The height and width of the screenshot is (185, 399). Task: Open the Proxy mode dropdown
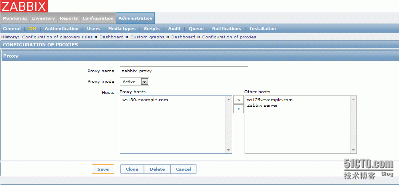pos(134,82)
